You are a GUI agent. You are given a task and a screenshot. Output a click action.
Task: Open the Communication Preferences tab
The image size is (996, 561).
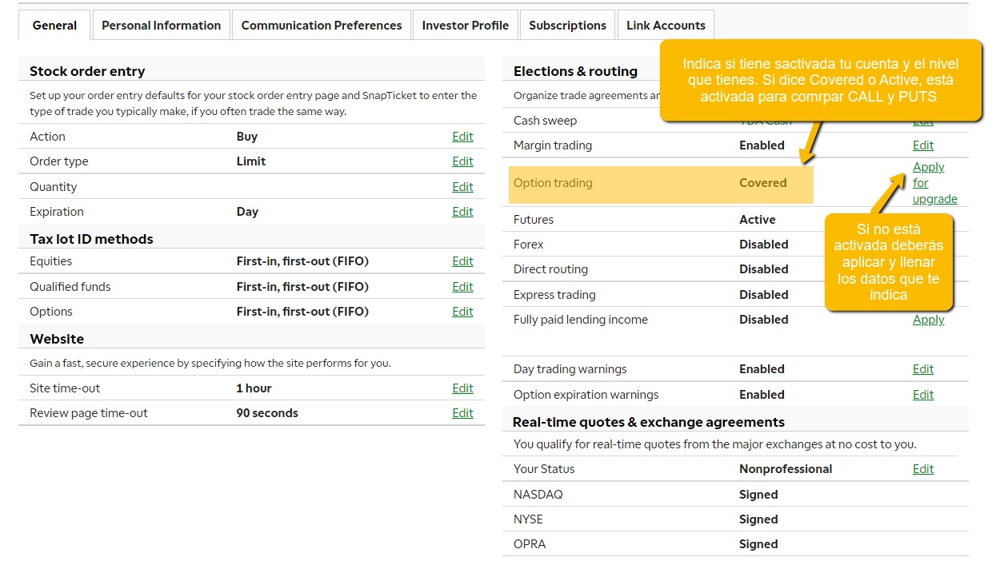coord(322,26)
